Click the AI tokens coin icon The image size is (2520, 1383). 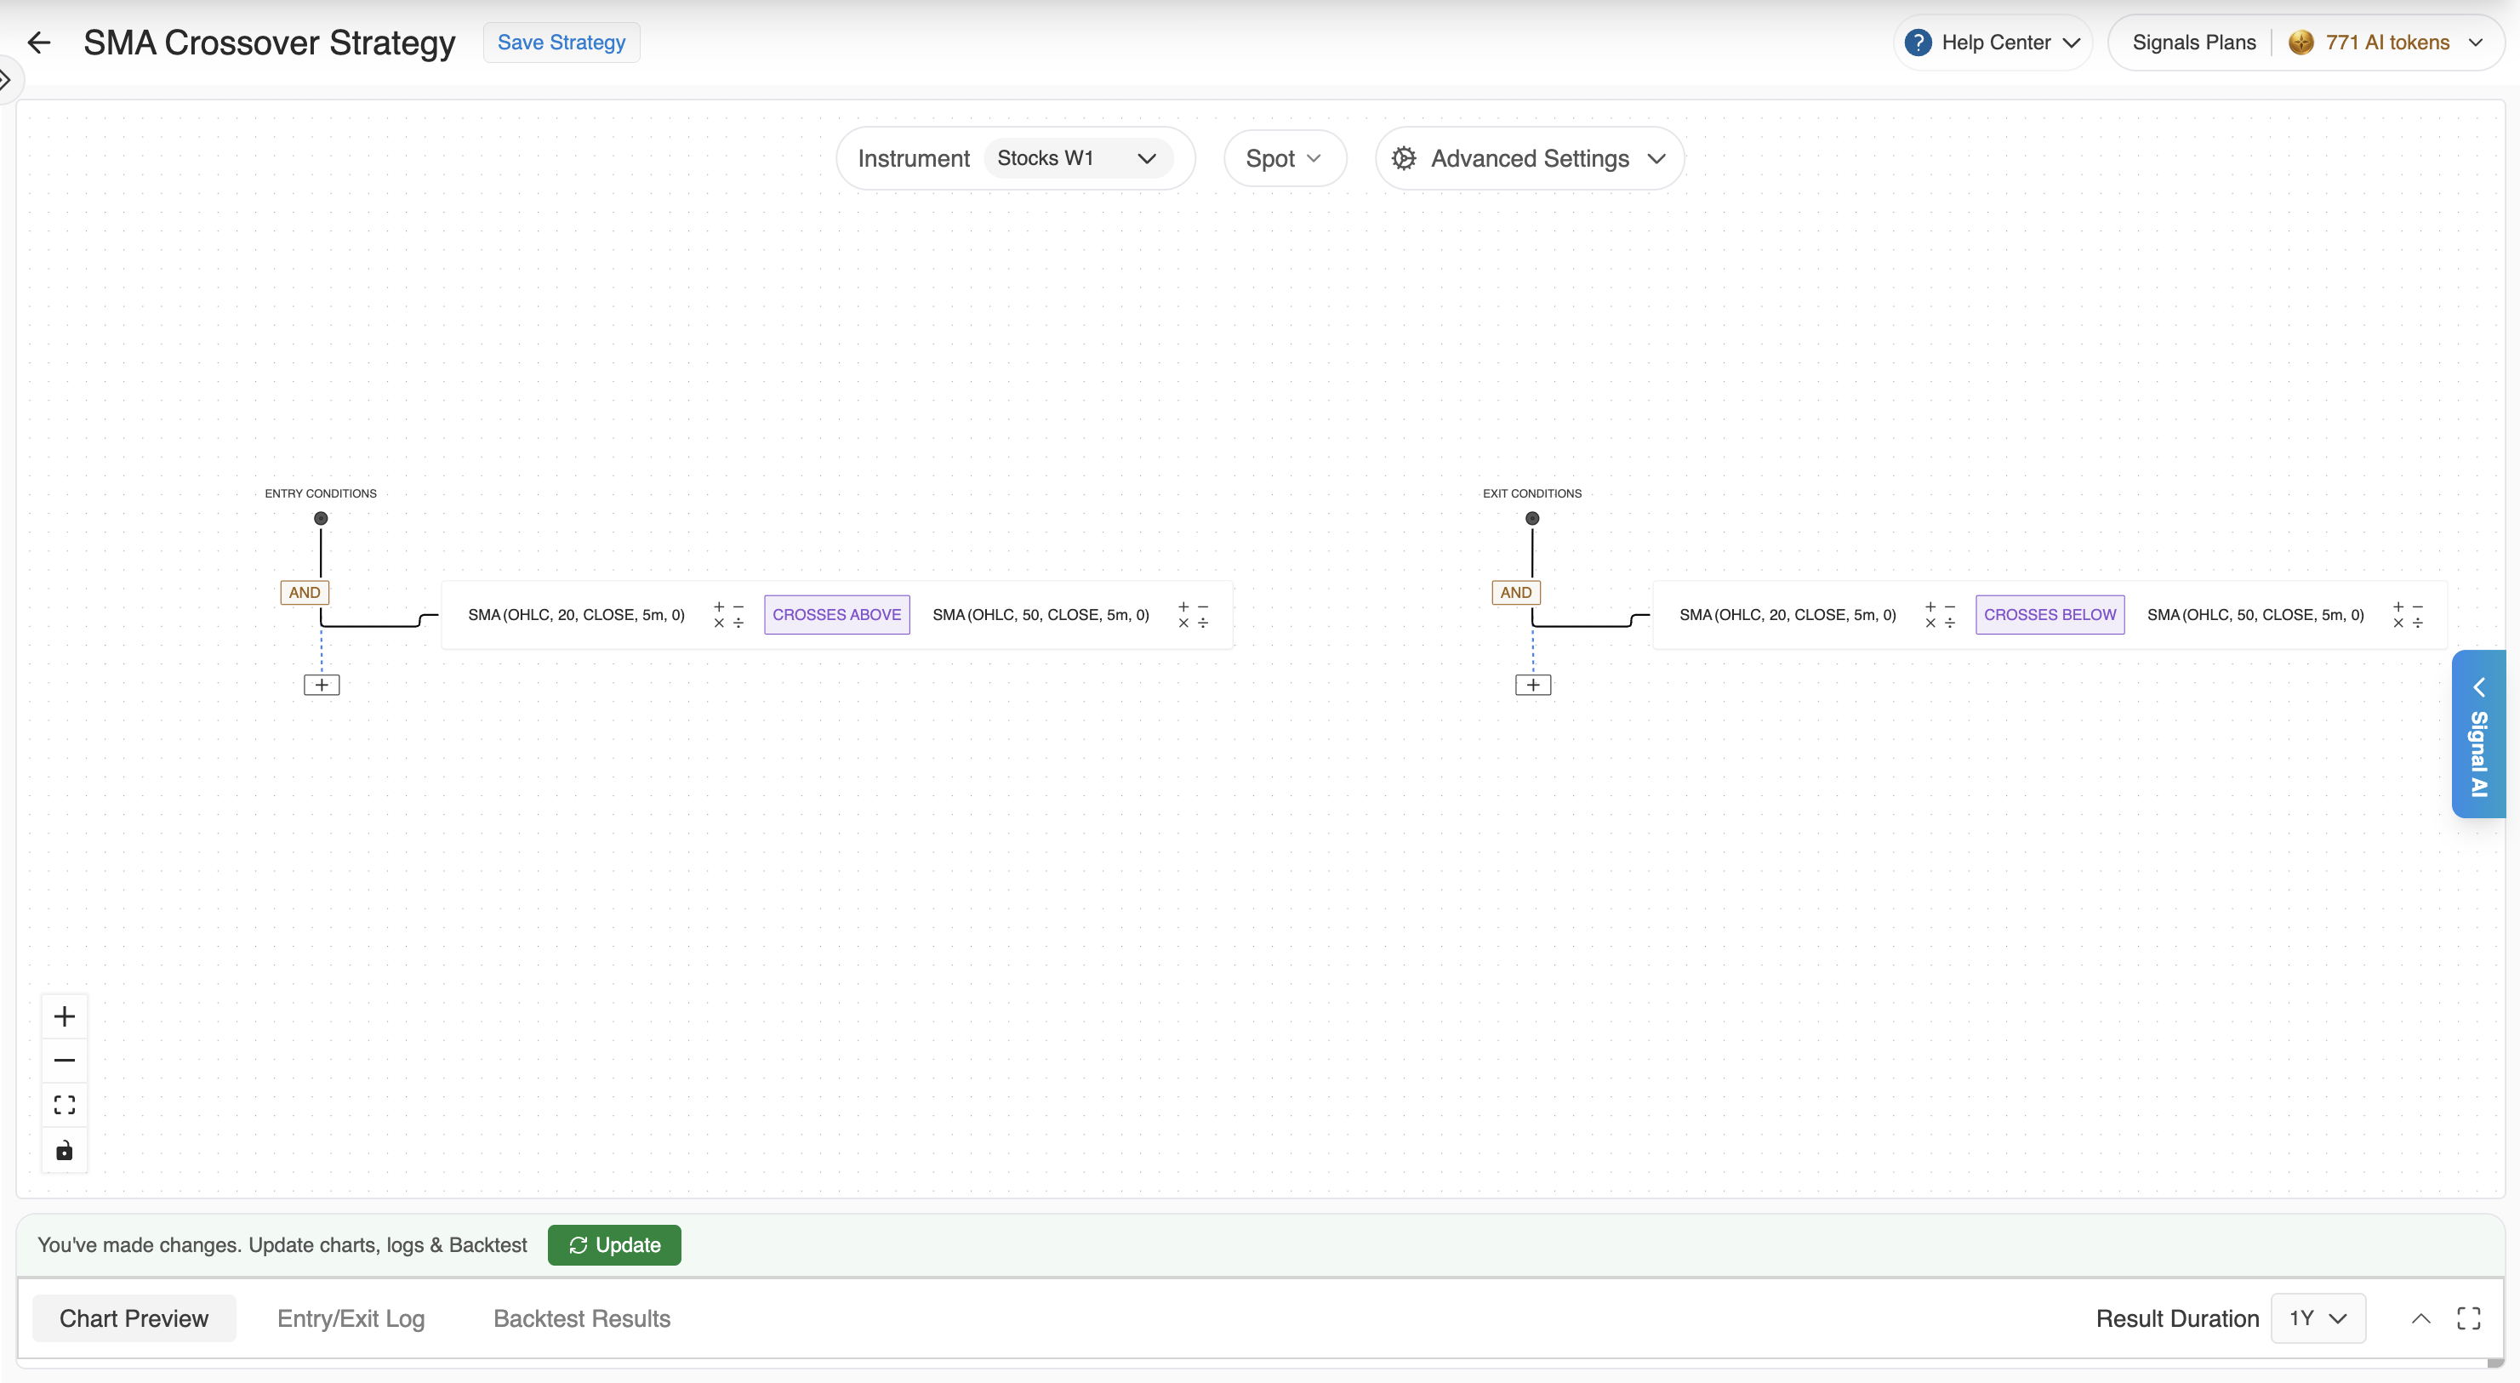[x=2300, y=42]
